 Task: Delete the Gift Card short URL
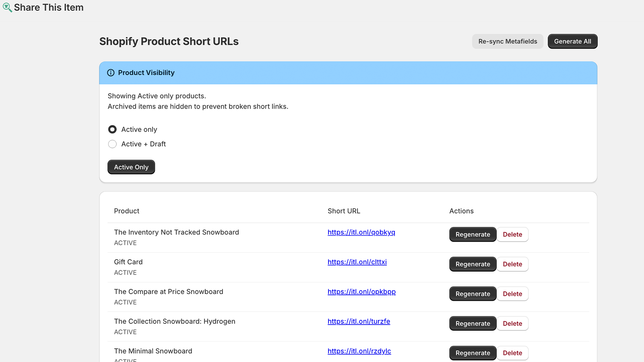click(x=512, y=264)
